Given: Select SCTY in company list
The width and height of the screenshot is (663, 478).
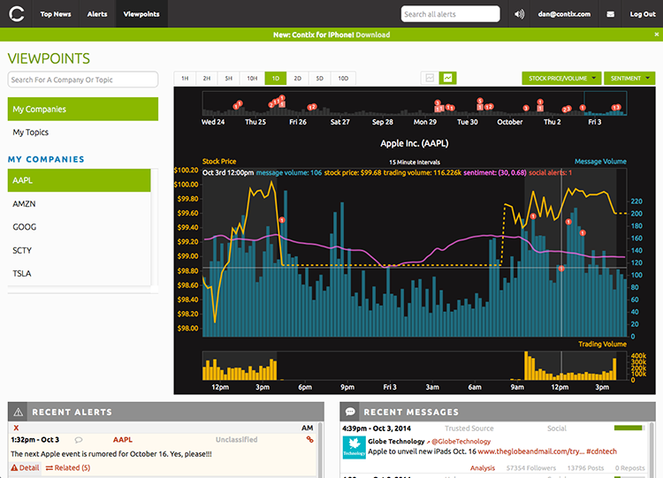Looking at the screenshot, I should (79, 250).
